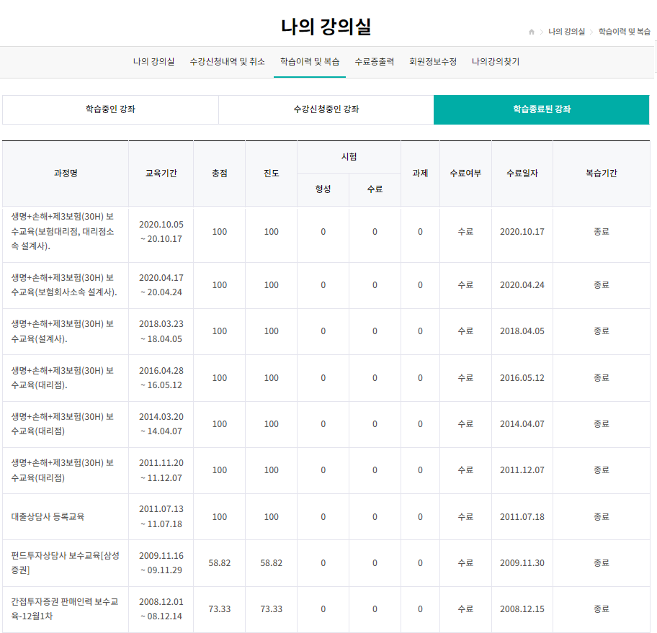Click completion date 2016.05.12
Viewport: 657px width, 633px height.
click(x=522, y=378)
